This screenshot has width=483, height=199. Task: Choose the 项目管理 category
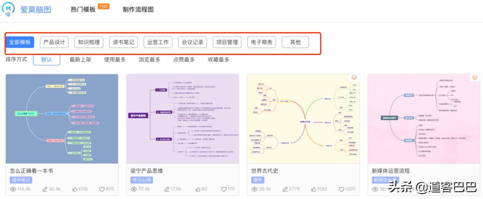tap(227, 42)
